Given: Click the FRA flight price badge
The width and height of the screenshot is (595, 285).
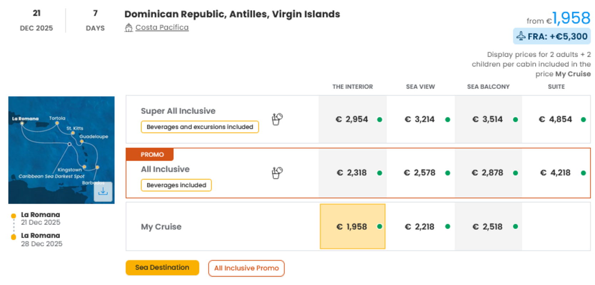Looking at the screenshot, I should coord(552,36).
